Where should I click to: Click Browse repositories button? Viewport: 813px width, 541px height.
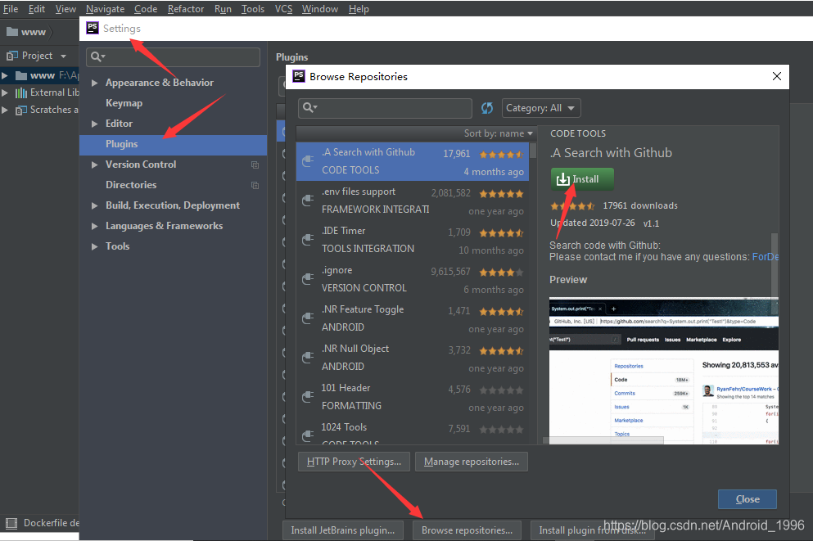pyautogui.click(x=467, y=530)
